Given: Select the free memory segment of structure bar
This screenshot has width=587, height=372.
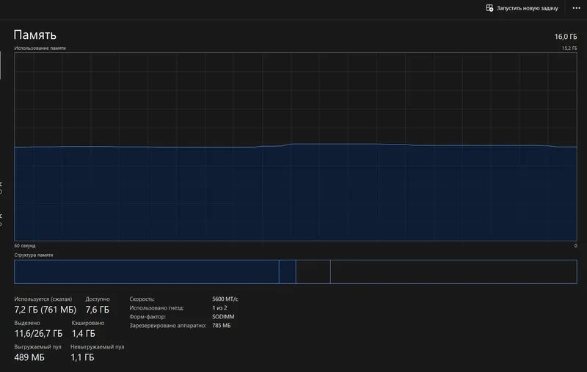Looking at the screenshot, I should click(x=453, y=271).
